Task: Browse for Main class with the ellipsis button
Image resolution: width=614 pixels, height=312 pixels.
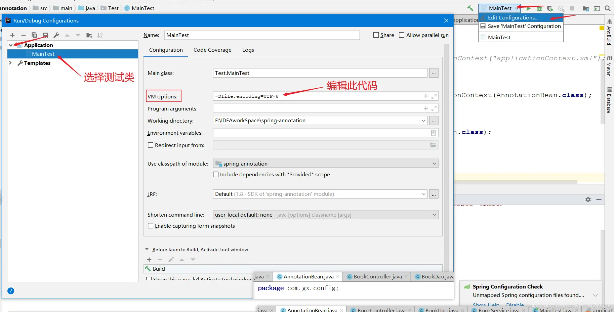Action: [434, 73]
